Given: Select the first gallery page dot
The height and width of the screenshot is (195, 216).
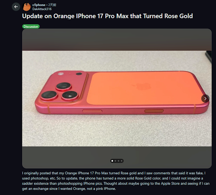Looking at the screenshot, I should tap(112, 161).
